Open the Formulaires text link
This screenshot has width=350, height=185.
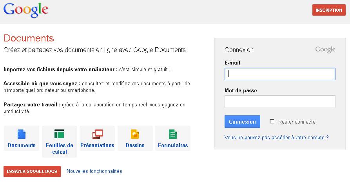[x=173, y=145]
